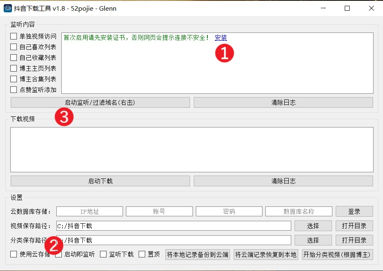383x271 pixels.
Task: Click into the 账号 field
Action: pos(159,211)
